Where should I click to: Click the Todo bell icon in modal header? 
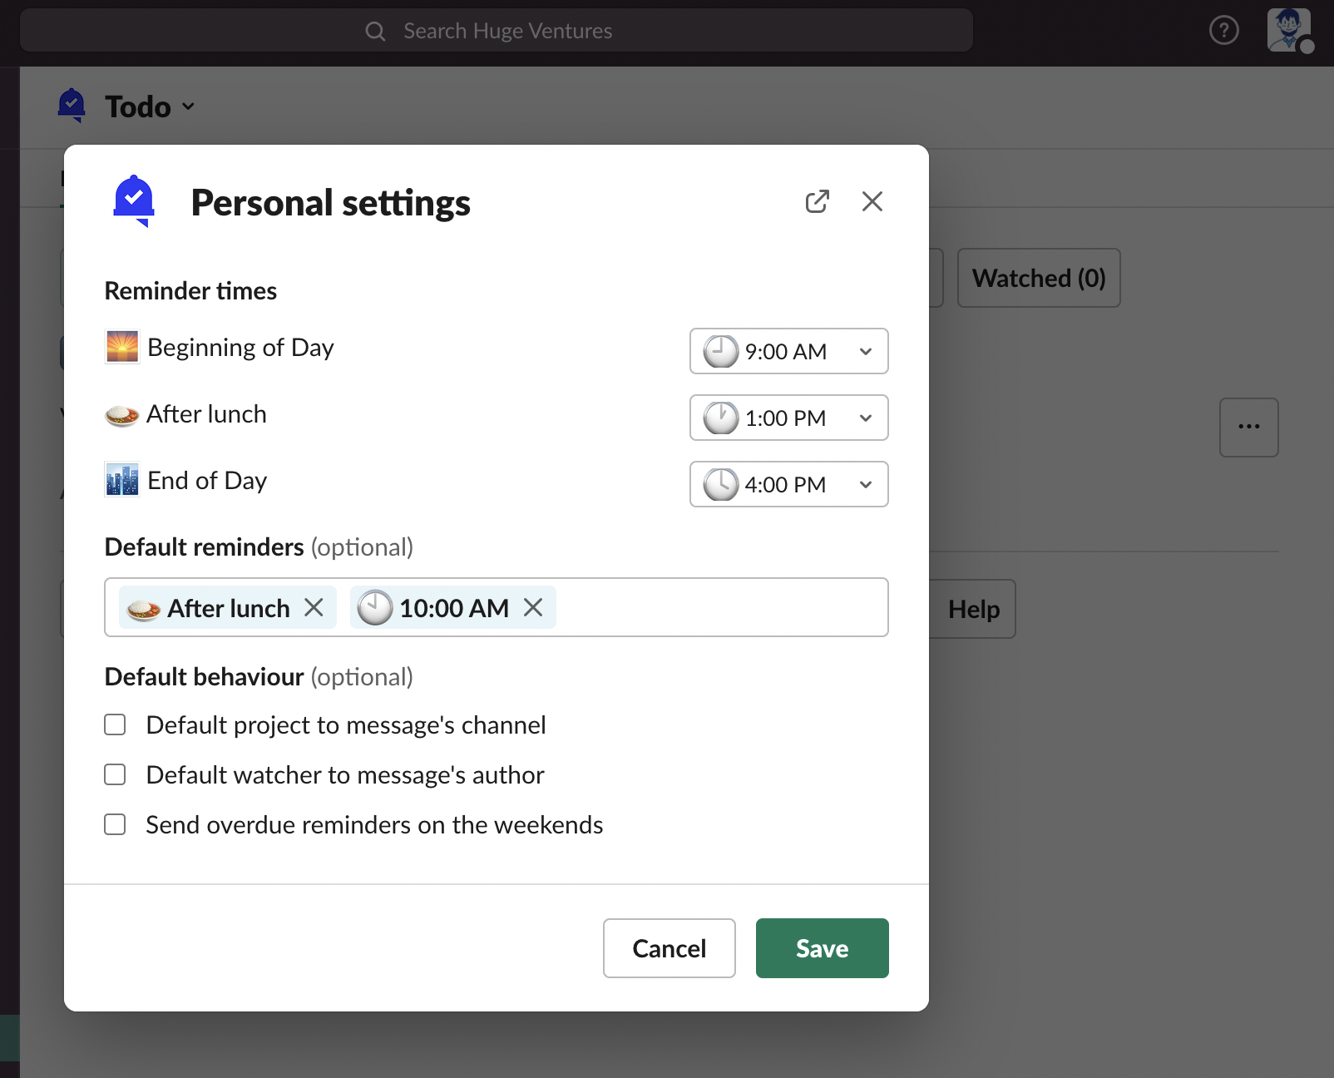click(134, 201)
